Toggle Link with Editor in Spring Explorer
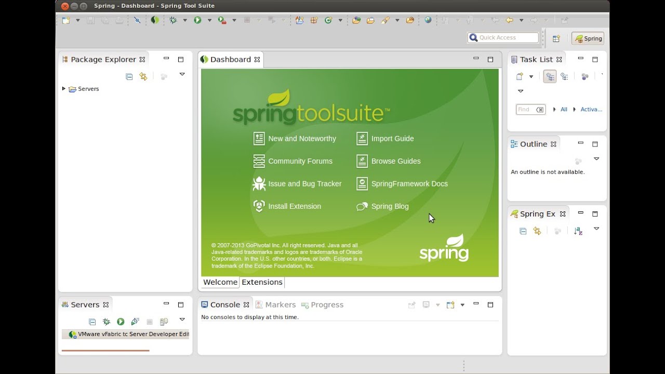This screenshot has width=665, height=374. click(x=537, y=231)
